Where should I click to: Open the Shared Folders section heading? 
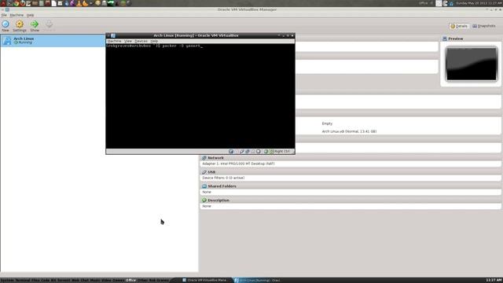click(222, 186)
